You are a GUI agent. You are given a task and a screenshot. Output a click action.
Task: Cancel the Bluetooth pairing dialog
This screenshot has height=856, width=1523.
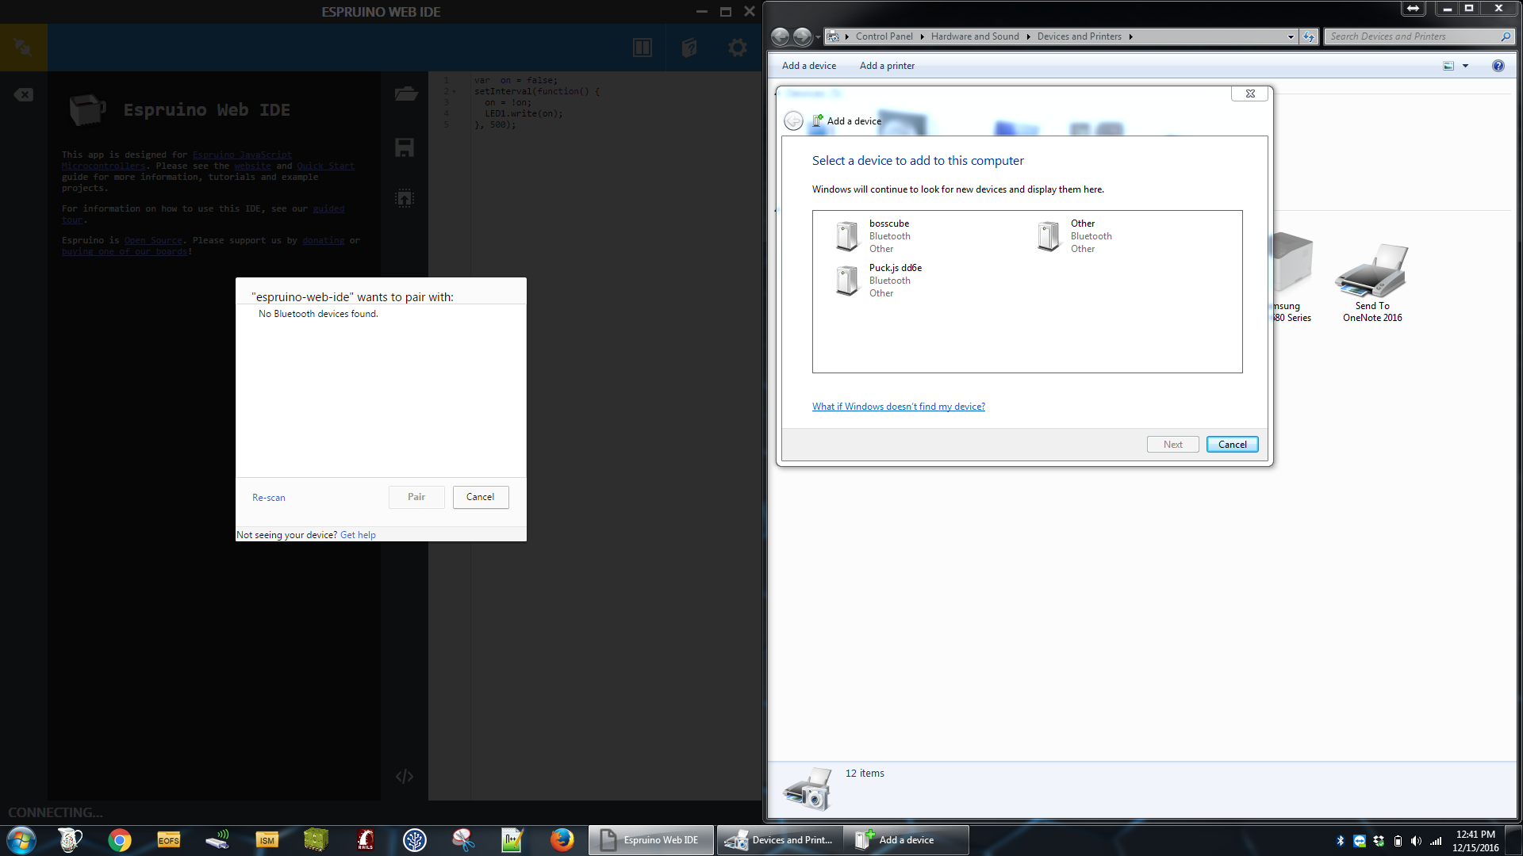tap(480, 497)
